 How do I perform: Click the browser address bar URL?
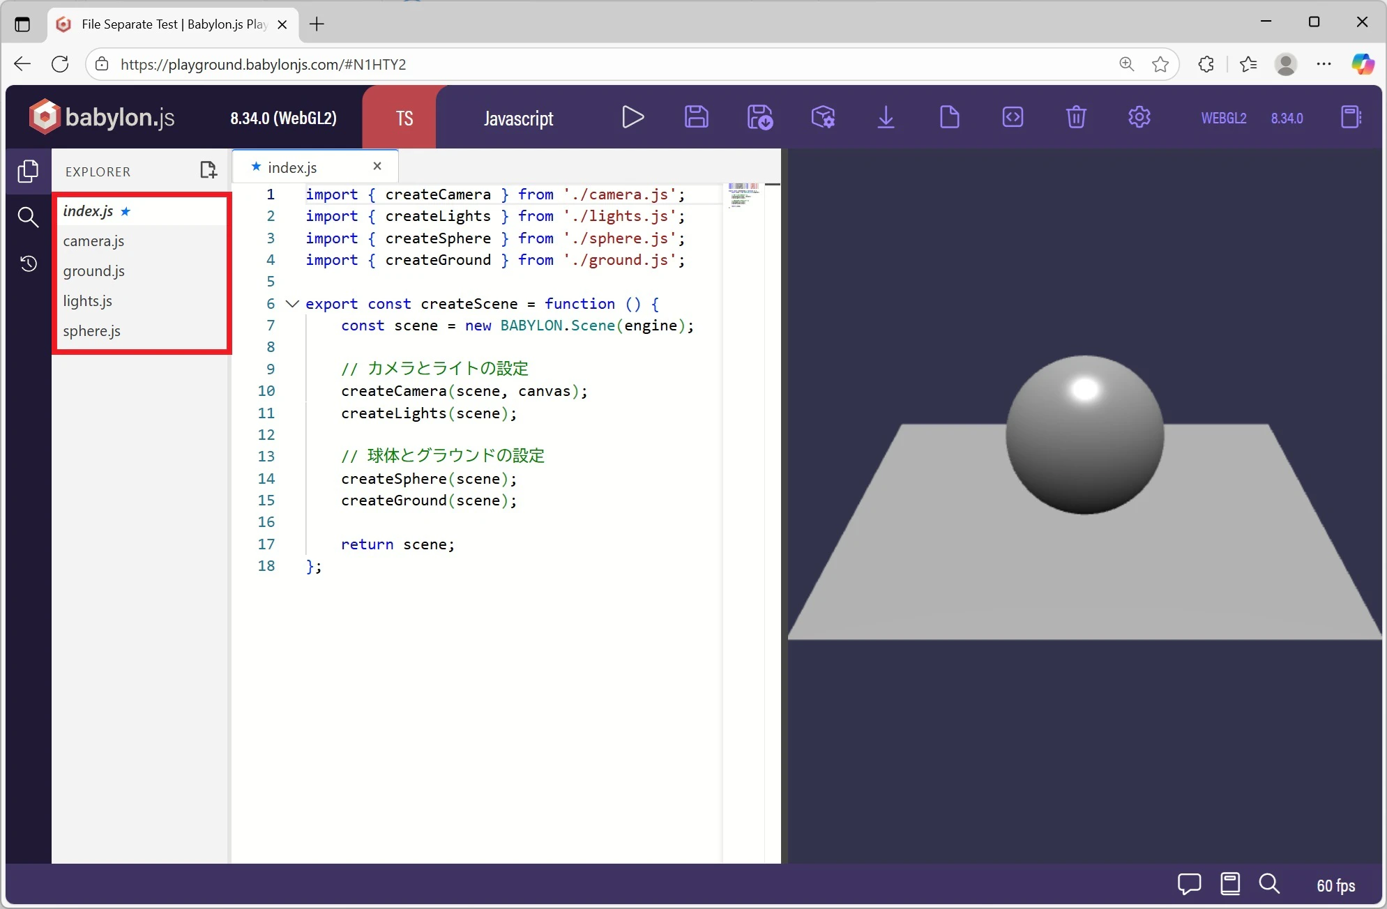tap(263, 65)
